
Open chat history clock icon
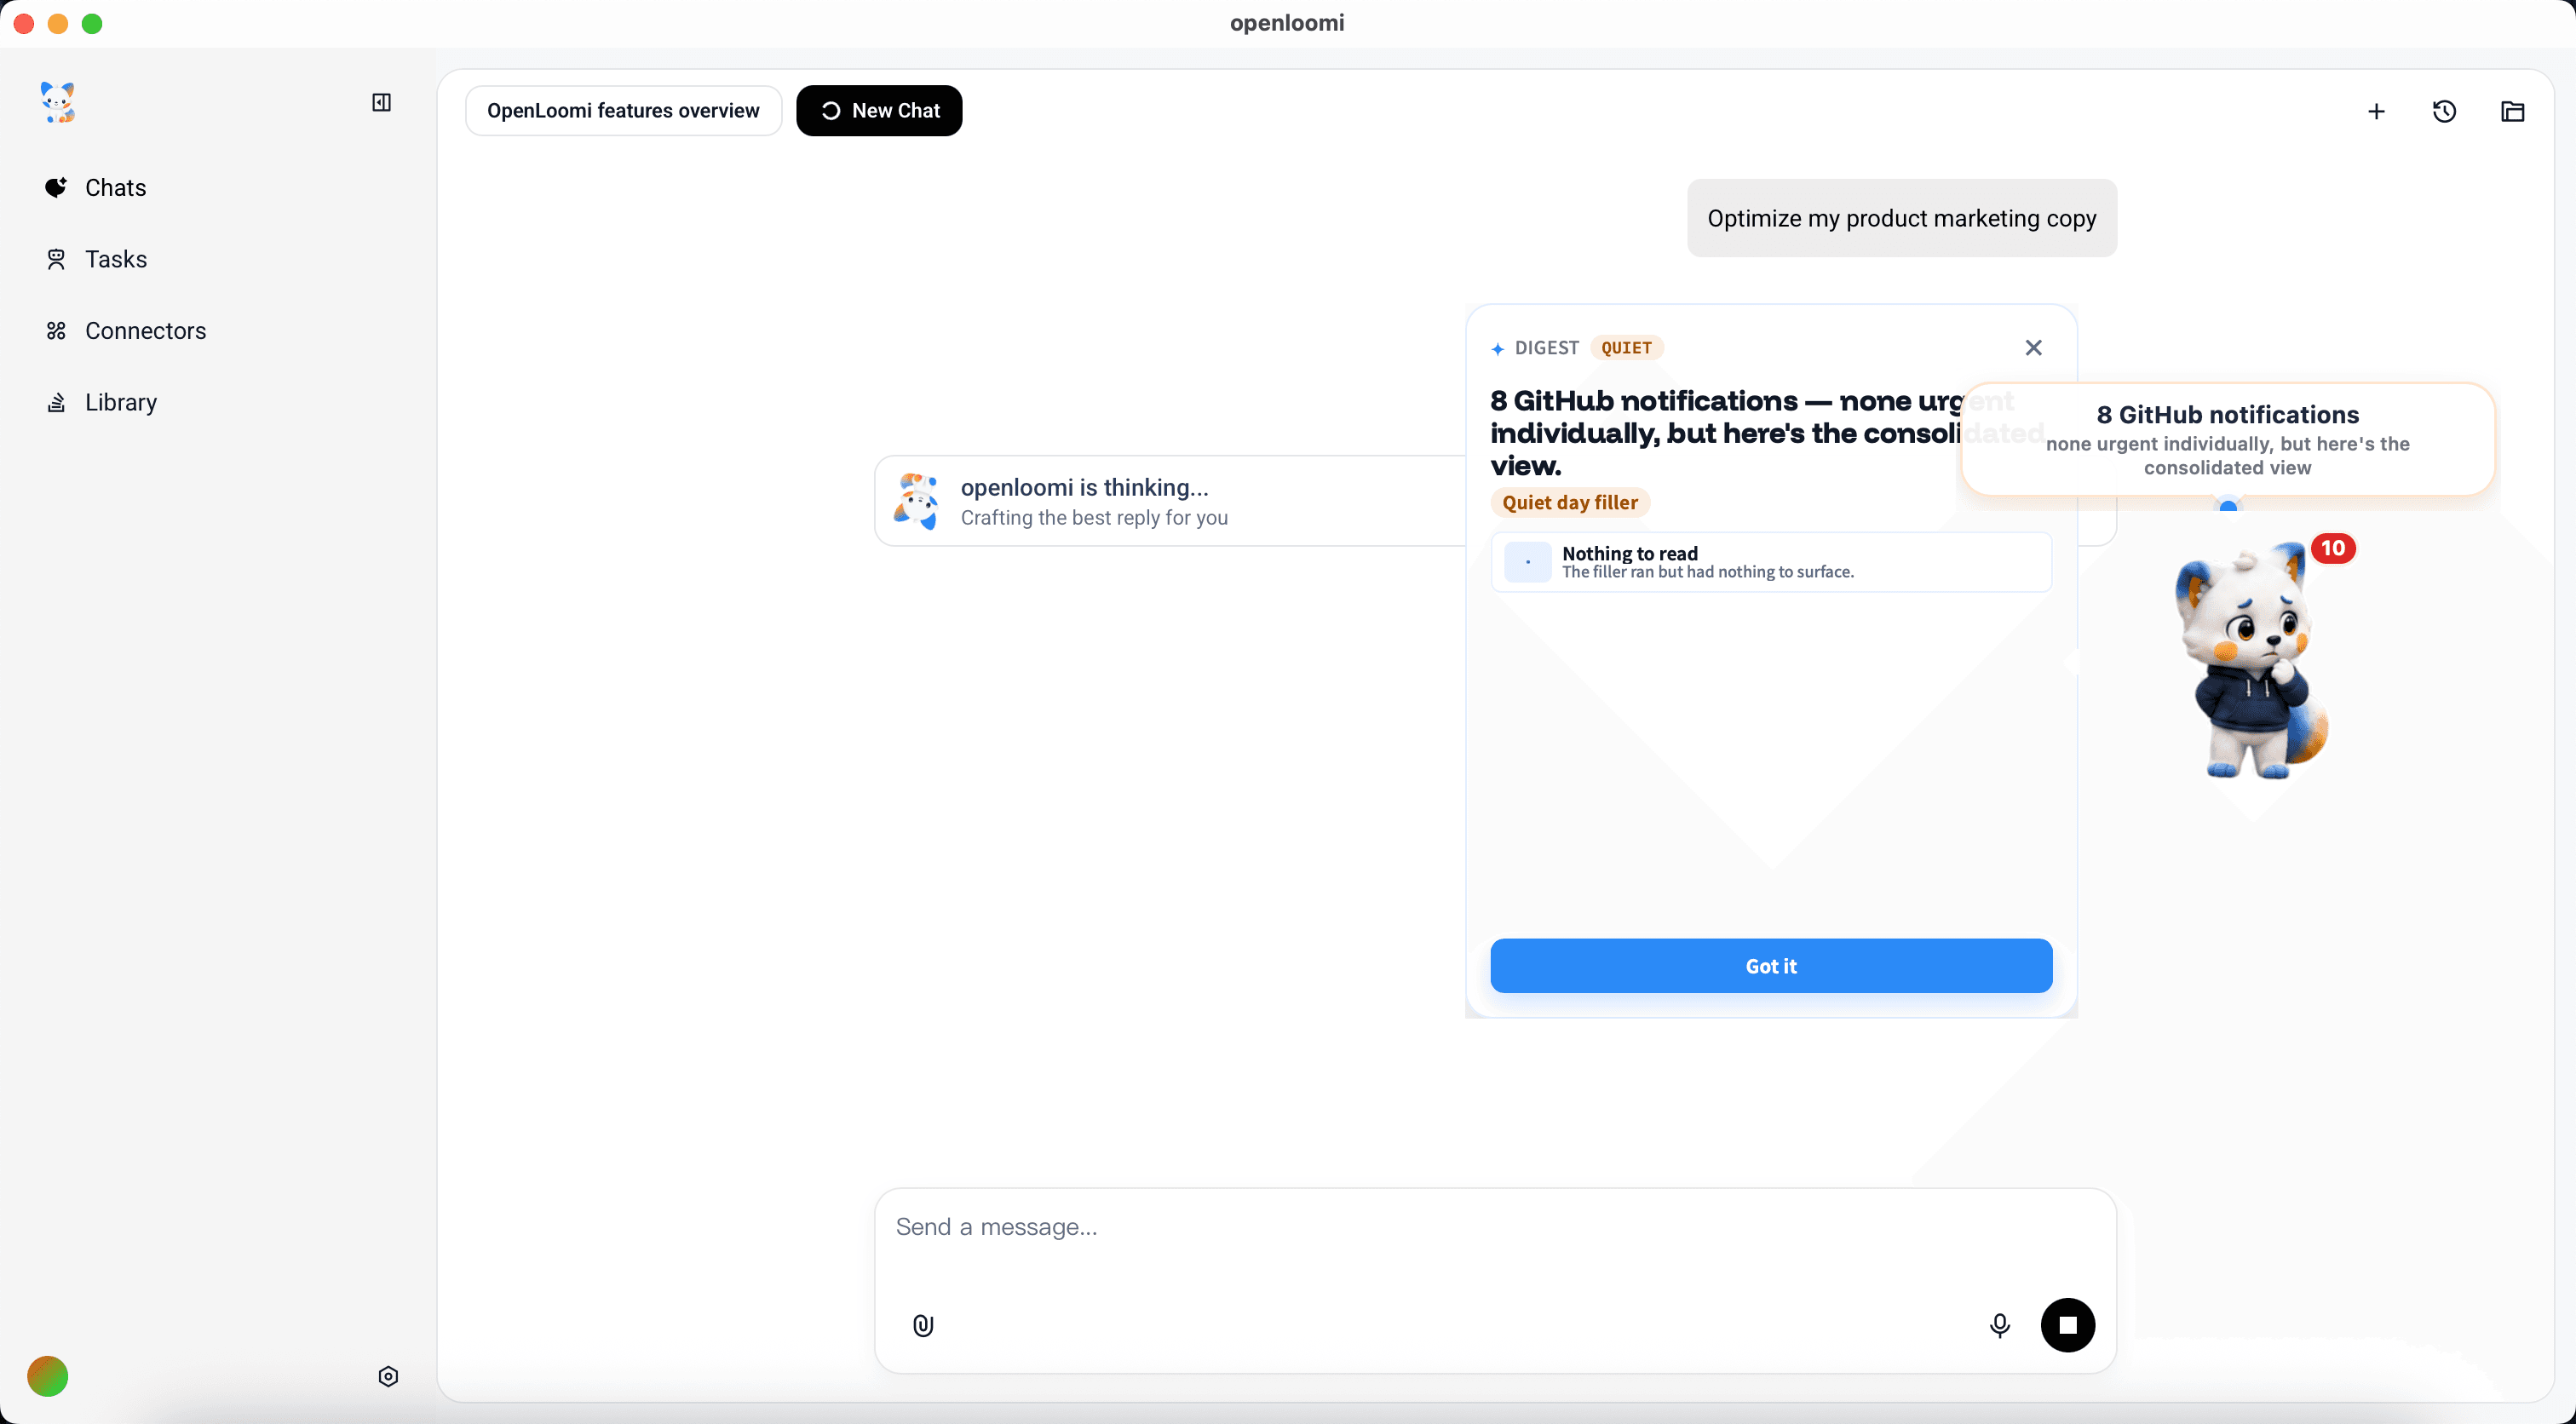(2444, 111)
